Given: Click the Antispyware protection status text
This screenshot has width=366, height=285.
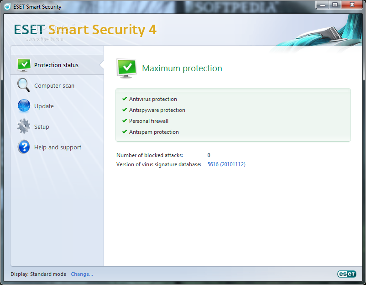Looking at the screenshot, I should coord(157,110).
